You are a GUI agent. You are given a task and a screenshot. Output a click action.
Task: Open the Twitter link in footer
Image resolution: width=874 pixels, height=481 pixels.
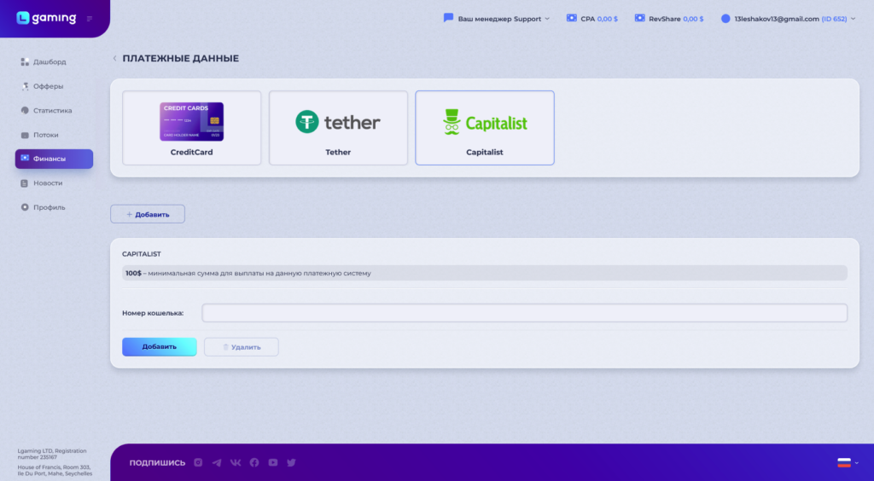click(291, 462)
